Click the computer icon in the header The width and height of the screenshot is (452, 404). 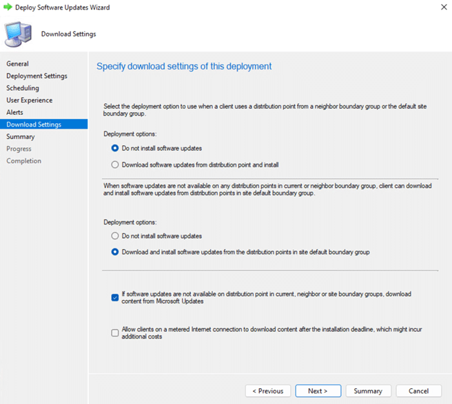click(x=18, y=34)
